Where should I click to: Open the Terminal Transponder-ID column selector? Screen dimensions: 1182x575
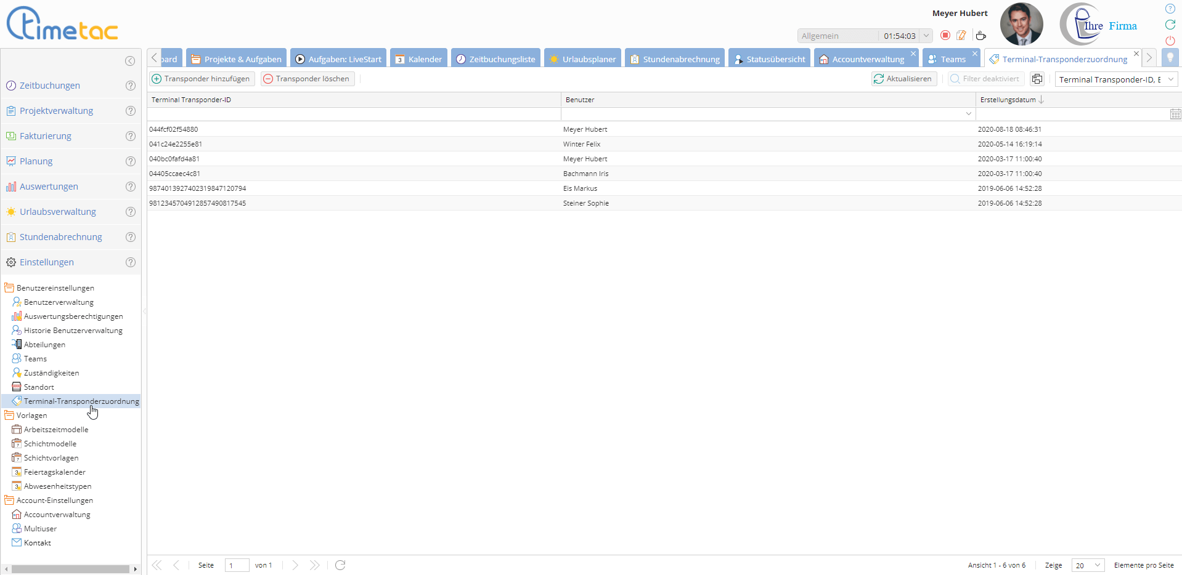[1115, 79]
